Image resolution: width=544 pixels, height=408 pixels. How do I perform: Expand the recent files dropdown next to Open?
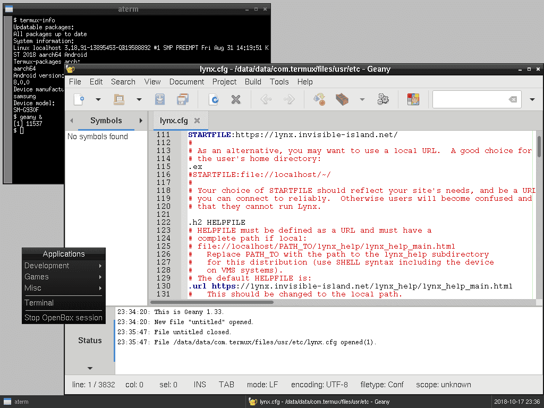139,99
